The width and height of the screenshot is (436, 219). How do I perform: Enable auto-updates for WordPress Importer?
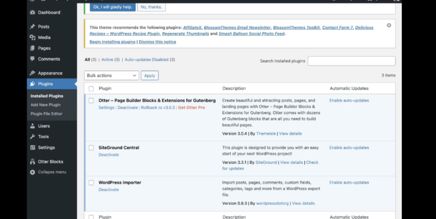(x=349, y=183)
